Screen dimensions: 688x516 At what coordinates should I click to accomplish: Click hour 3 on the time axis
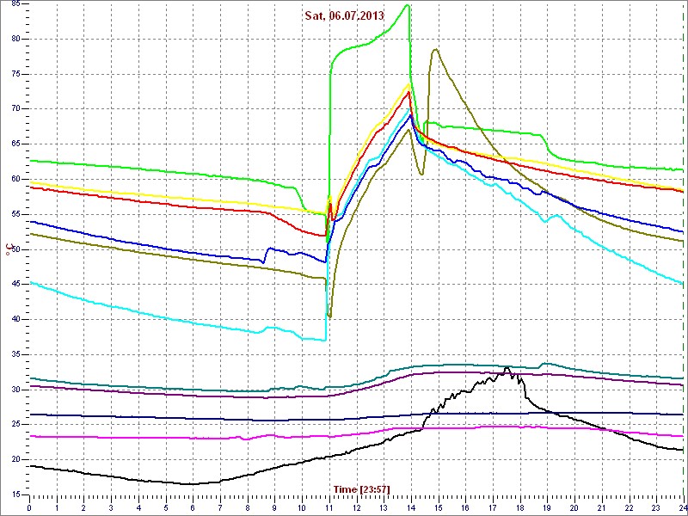(111, 507)
